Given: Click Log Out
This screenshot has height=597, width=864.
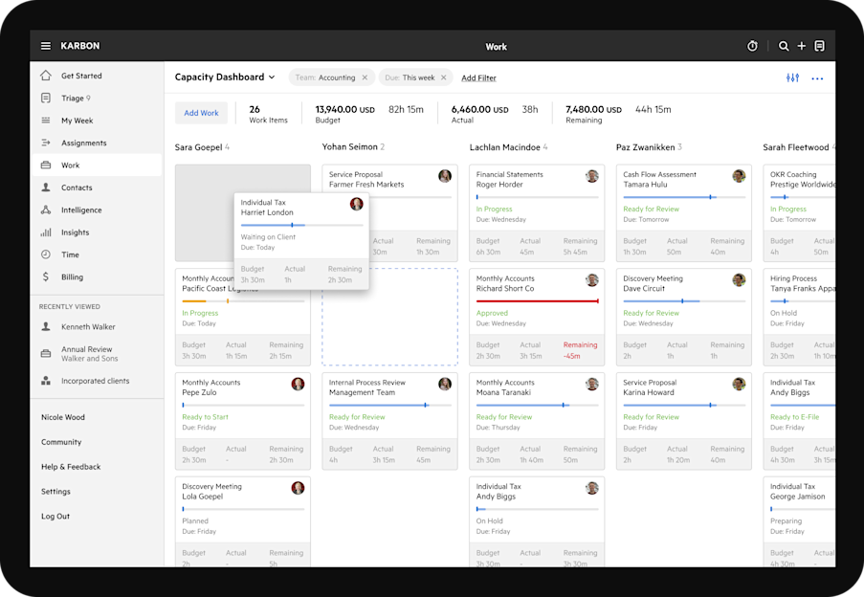Looking at the screenshot, I should 55,516.
